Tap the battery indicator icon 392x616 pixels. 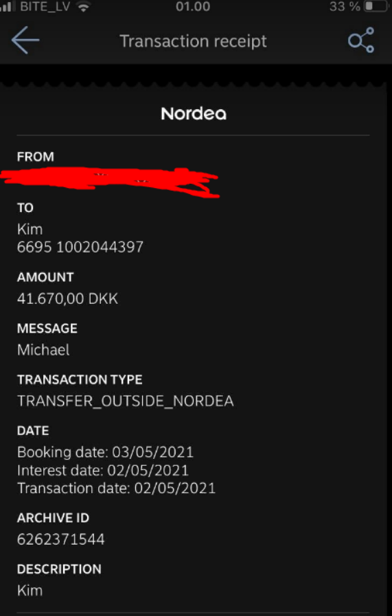pyautogui.click(x=377, y=6)
